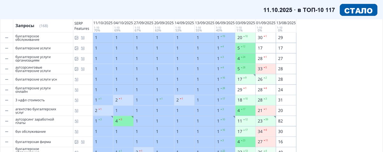Click the green cell 4 for аутсорсинг заработной платы

123,121
